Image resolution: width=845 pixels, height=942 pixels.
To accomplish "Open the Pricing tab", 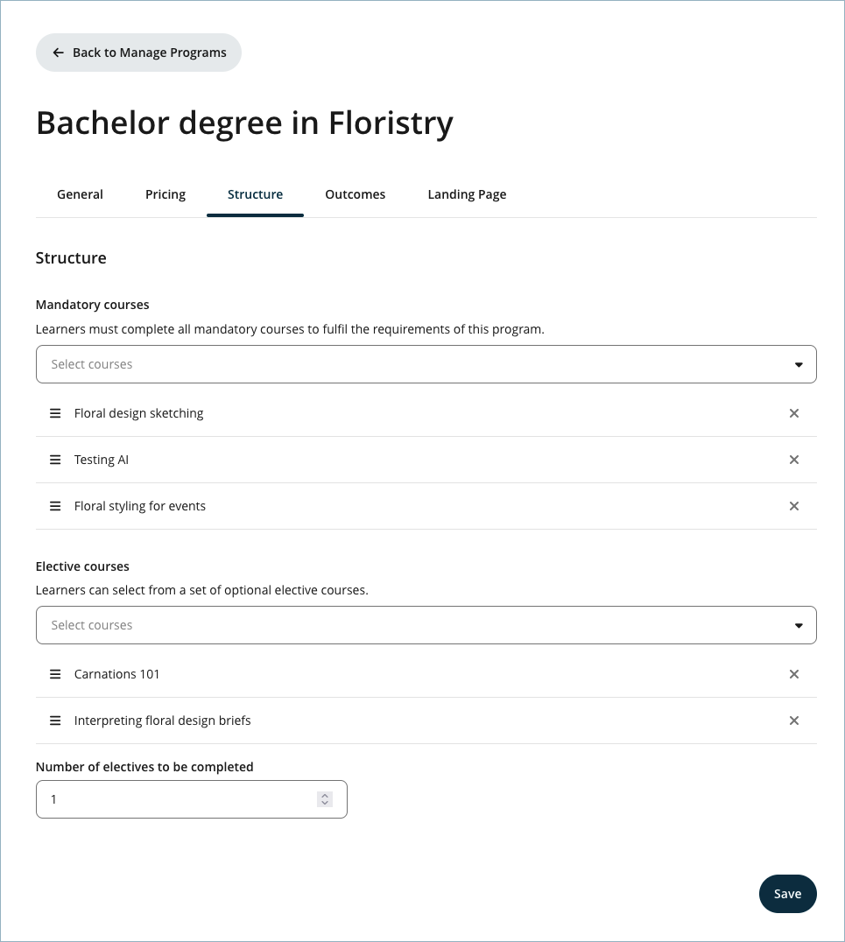I will [165, 194].
